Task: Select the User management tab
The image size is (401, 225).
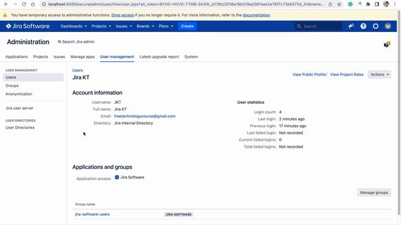Action: [117, 57]
